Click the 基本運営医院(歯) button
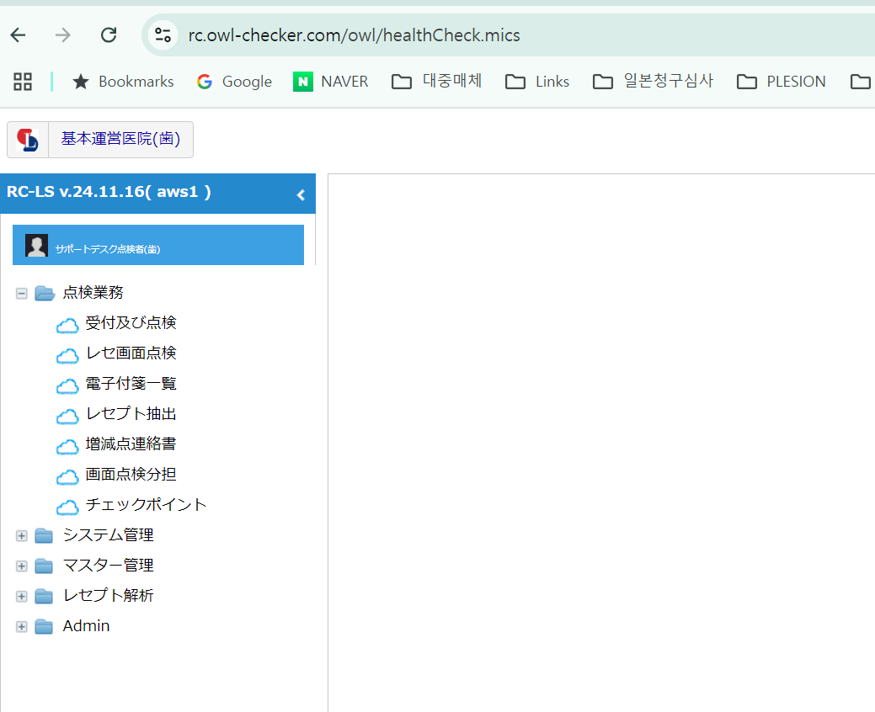This screenshot has height=712, width=875. tap(120, 140)
